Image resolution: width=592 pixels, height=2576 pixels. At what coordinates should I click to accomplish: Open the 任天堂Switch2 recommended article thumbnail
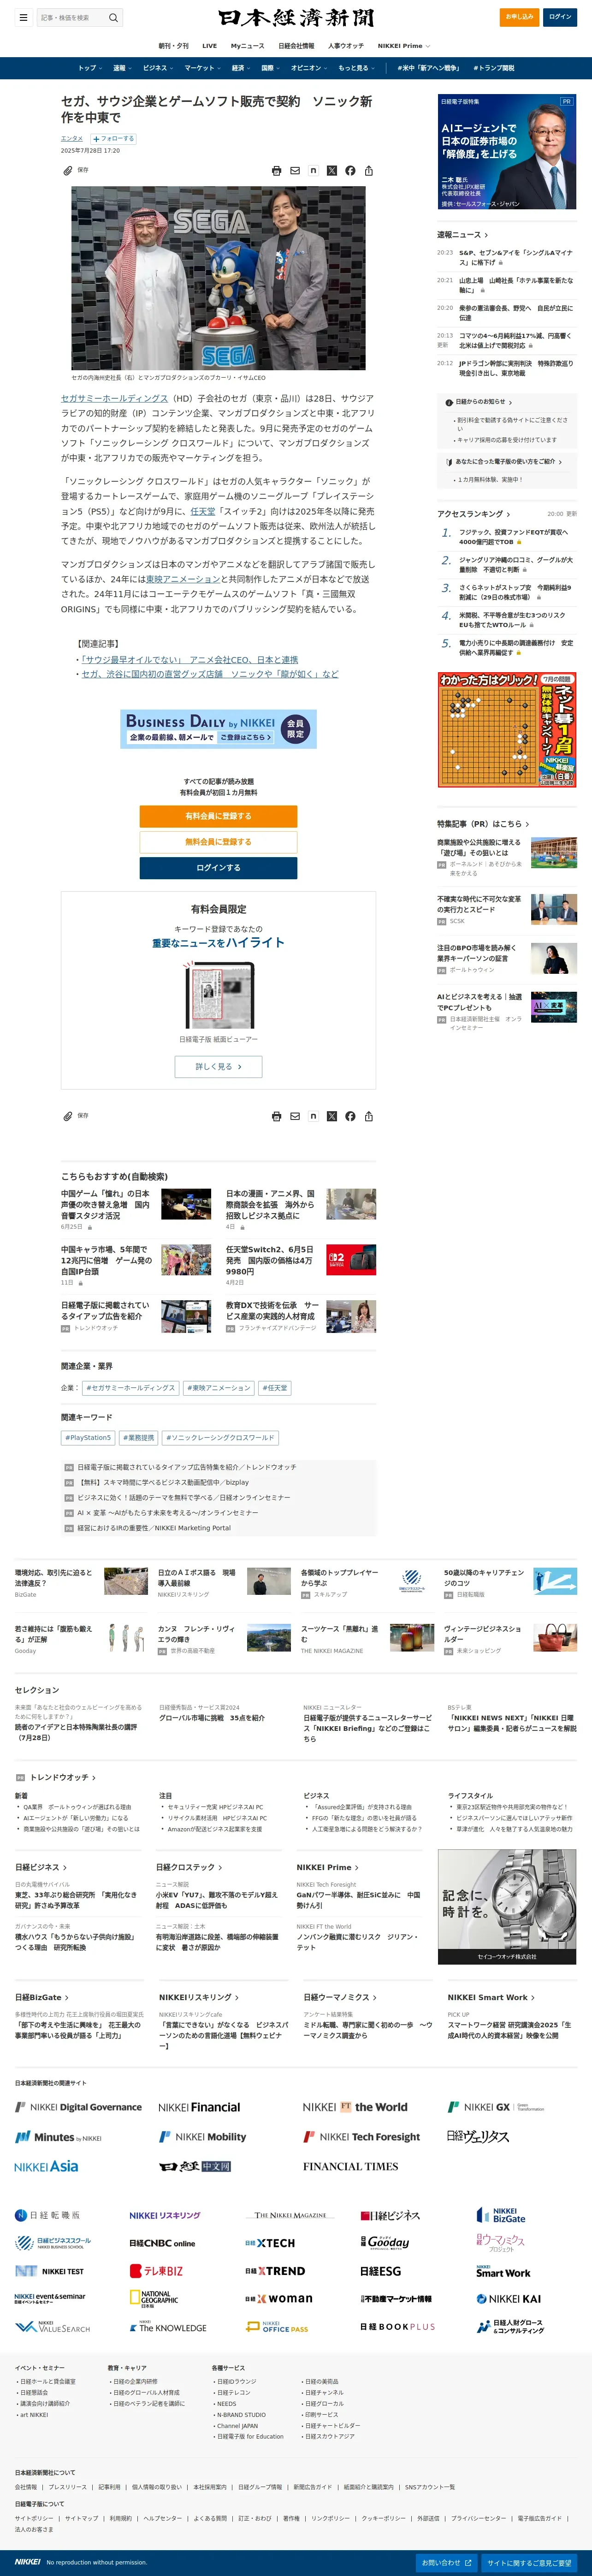[351, 1259]
